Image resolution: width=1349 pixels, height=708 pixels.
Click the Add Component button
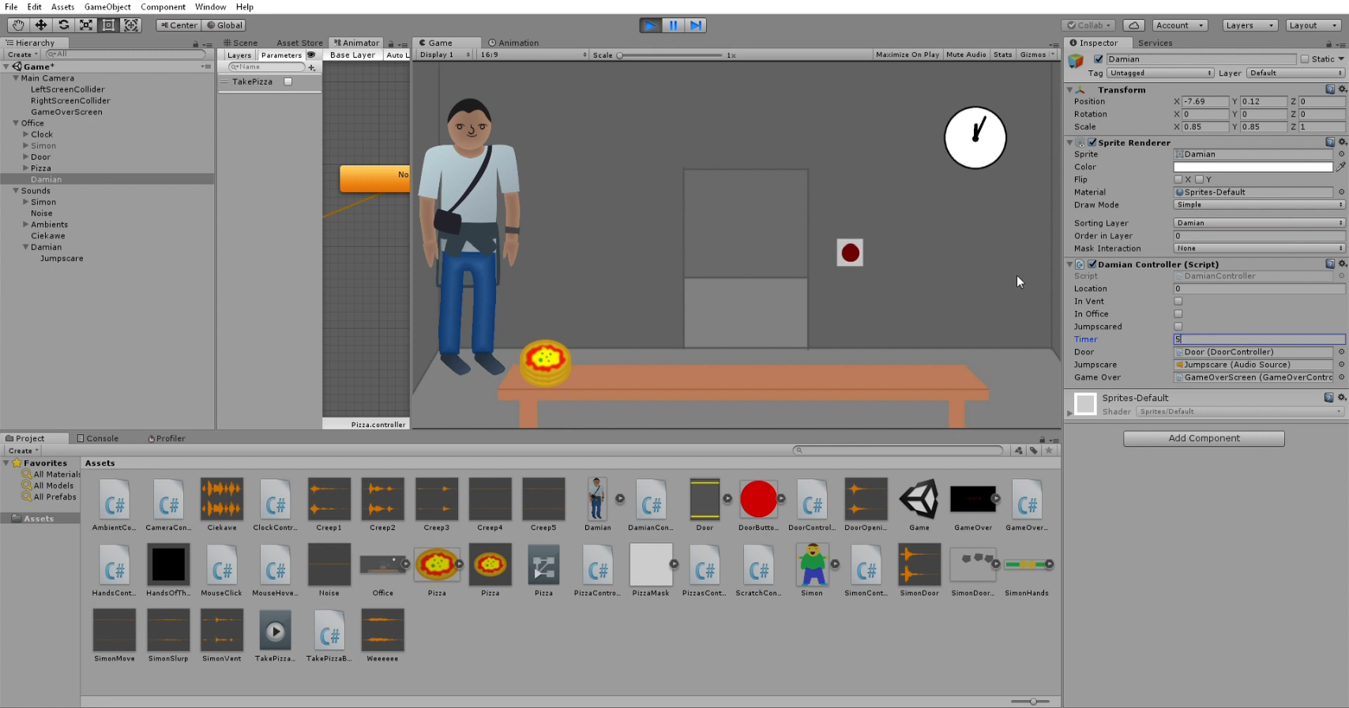1204,438
